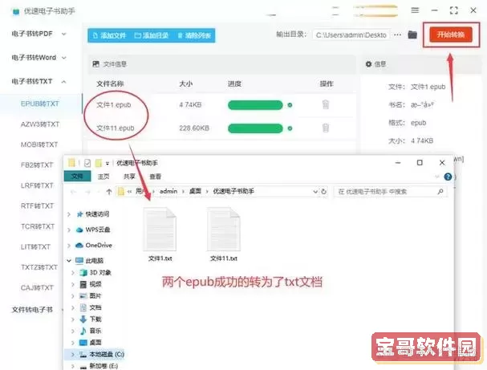Select 下载 folder in Explorer tree

coord(91,319)
